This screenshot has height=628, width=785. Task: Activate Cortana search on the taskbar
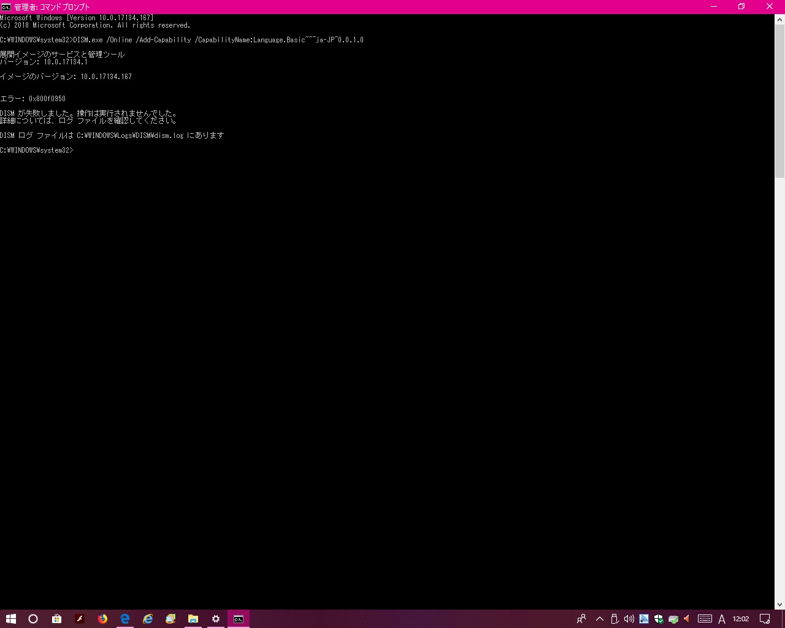[x=33, y=618]
